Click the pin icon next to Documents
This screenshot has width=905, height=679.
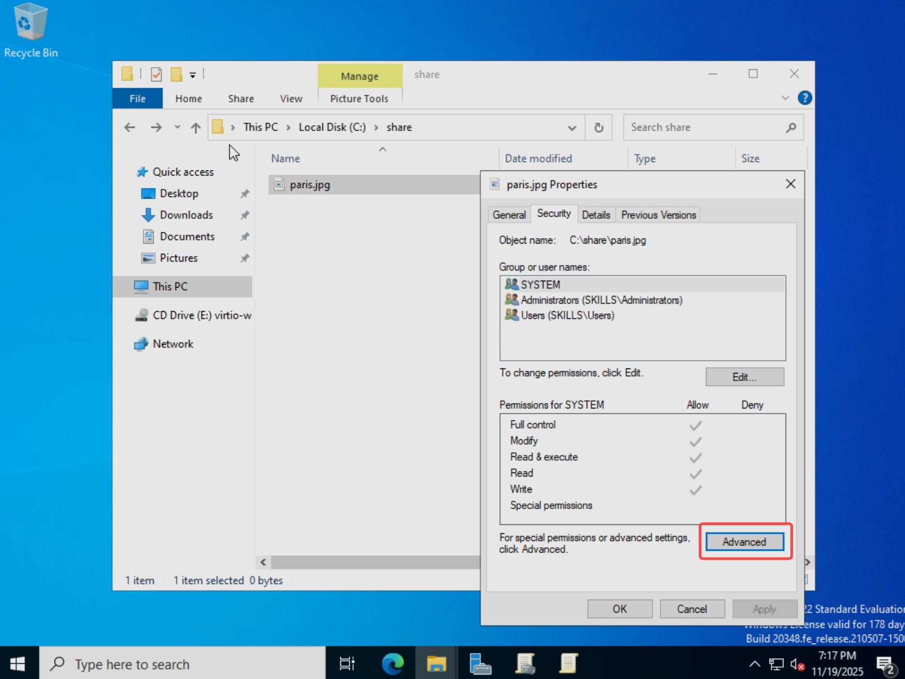245,237
